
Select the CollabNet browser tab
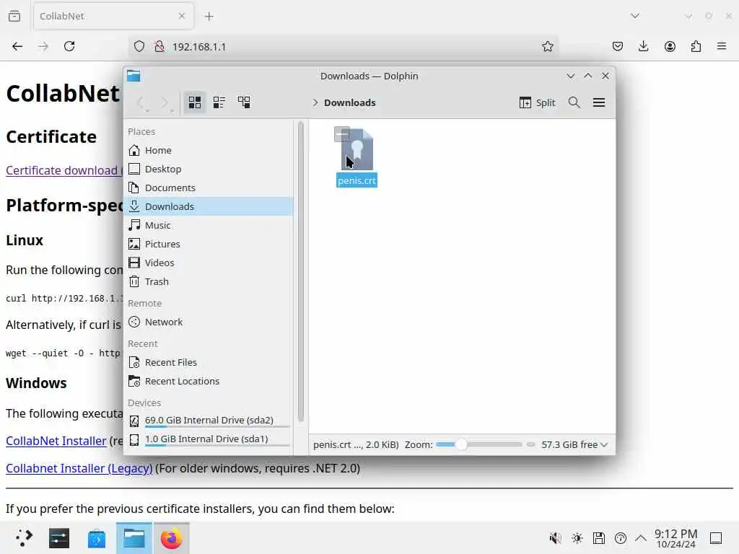click(113, 16)
